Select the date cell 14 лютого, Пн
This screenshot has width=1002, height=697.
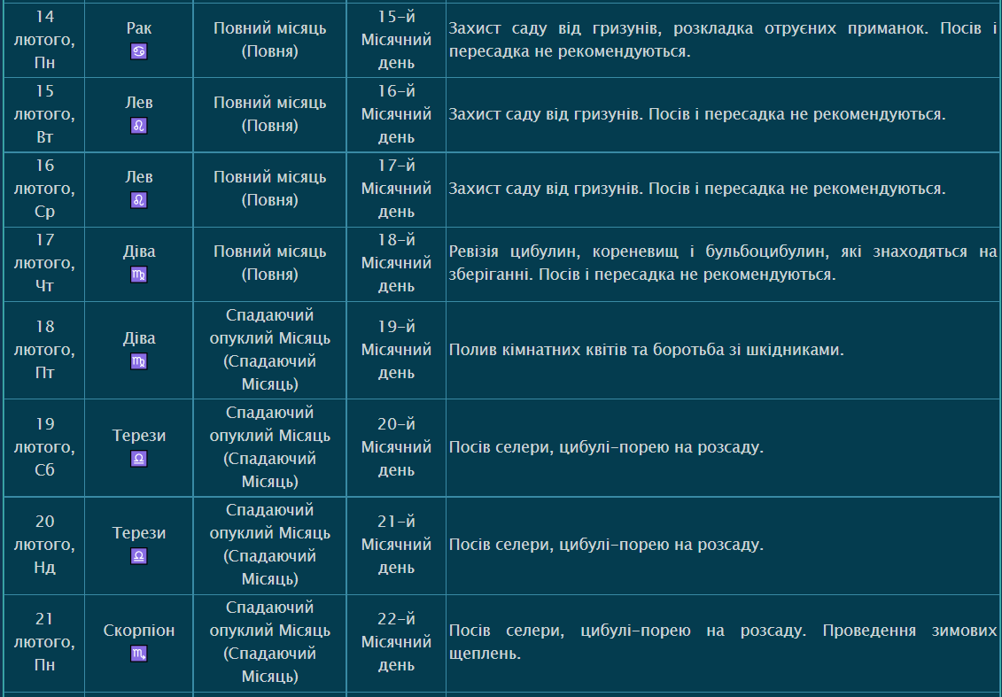click(44, 40)
